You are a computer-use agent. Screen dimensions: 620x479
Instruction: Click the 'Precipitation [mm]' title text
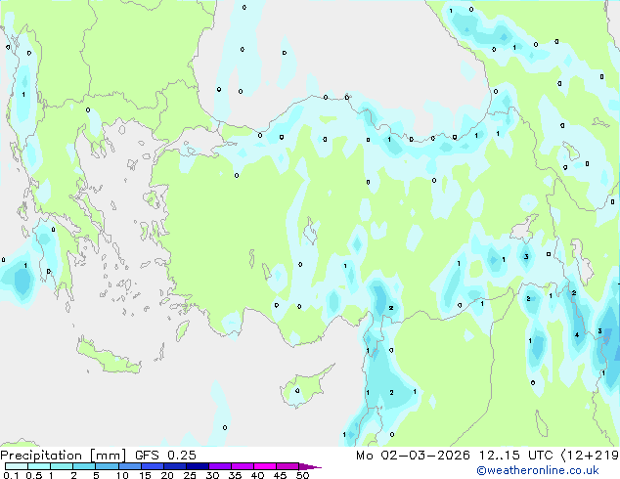click(x=64, y=456)
